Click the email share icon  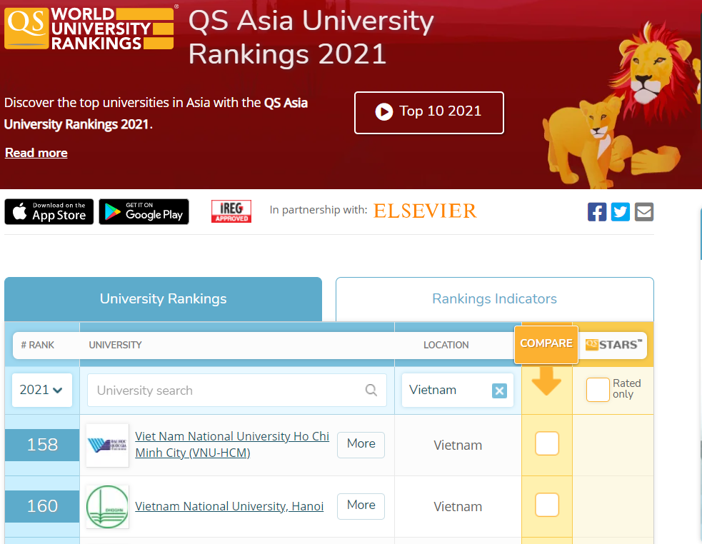643,211
